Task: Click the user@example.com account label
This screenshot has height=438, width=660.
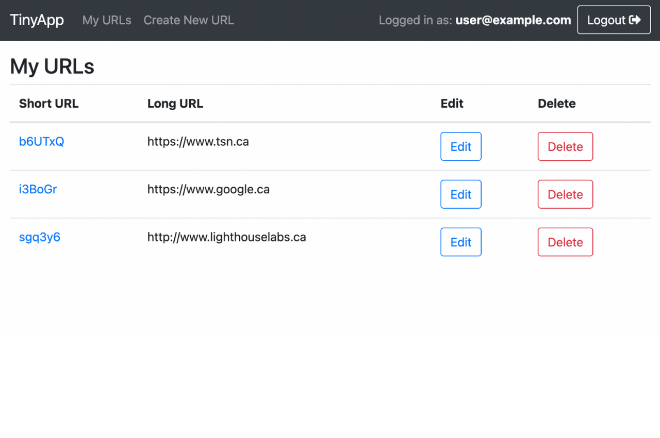Action: (513, 20)
